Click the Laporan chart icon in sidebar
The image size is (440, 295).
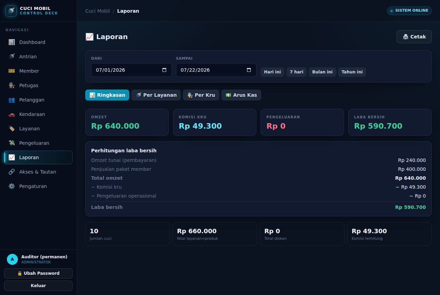(12, 157)
